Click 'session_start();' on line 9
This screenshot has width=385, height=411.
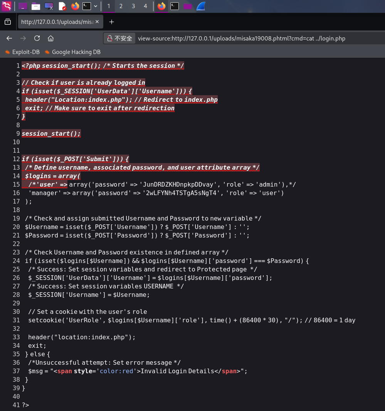point(51,133)
